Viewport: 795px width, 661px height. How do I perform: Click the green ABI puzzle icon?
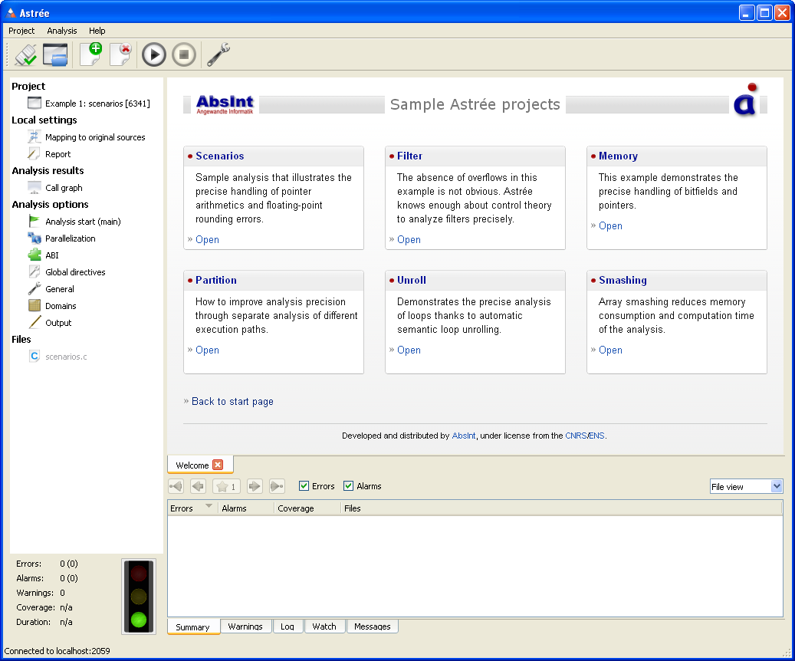click(x=34, y=255)
